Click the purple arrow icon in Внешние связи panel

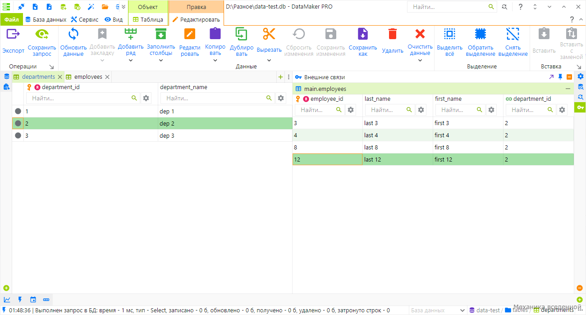point(551,77)
